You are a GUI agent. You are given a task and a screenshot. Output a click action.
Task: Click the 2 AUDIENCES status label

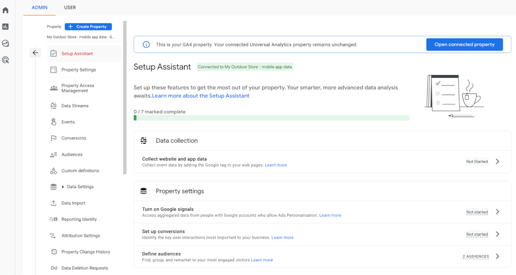click(x=476, y=256)
